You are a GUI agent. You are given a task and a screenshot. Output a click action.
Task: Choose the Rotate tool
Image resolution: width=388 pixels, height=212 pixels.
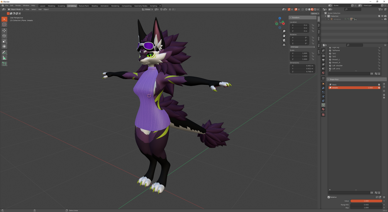[x=4, y=36]
